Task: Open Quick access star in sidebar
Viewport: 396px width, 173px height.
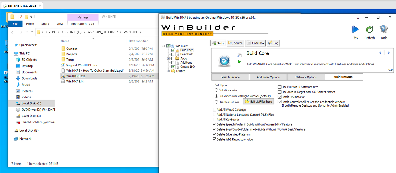Action: pyautogui.click(x=16, y=45)
